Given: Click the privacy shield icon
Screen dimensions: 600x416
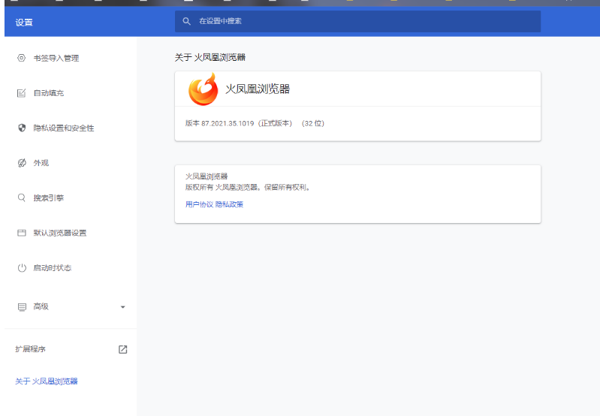Looking at the screenshot, I should click(22, 128).
